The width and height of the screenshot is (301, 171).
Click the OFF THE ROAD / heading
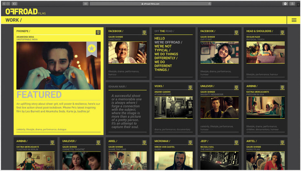pos(164,31)
